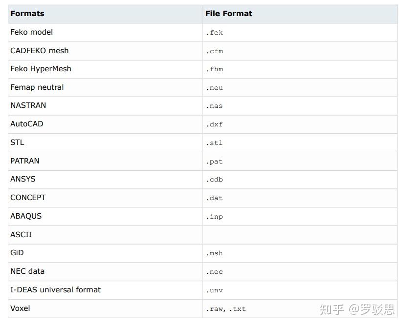Image resolution: width=405 pixels, height=326 pixels.
Task: Select the "CADFEKO mesh" row label
Action: pyautogui.click(x=40, y=51)
